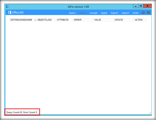Click the greyed Cancel menu item

click(83, 13)
